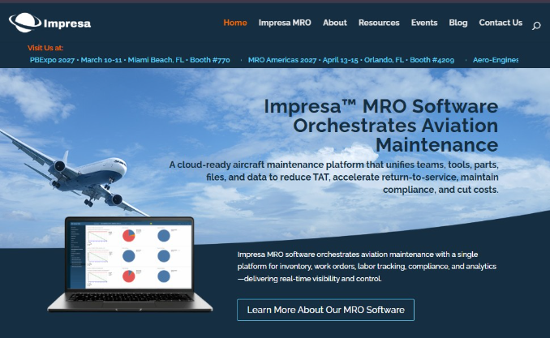This screenshot has width=550, height=338.
Task: Open the partially visible Aero-Engines ticker item
Action: (x=496, y=60)
